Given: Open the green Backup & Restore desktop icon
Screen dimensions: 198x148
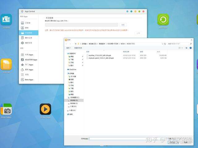Looking at the screenshot, I should (163, 20).
